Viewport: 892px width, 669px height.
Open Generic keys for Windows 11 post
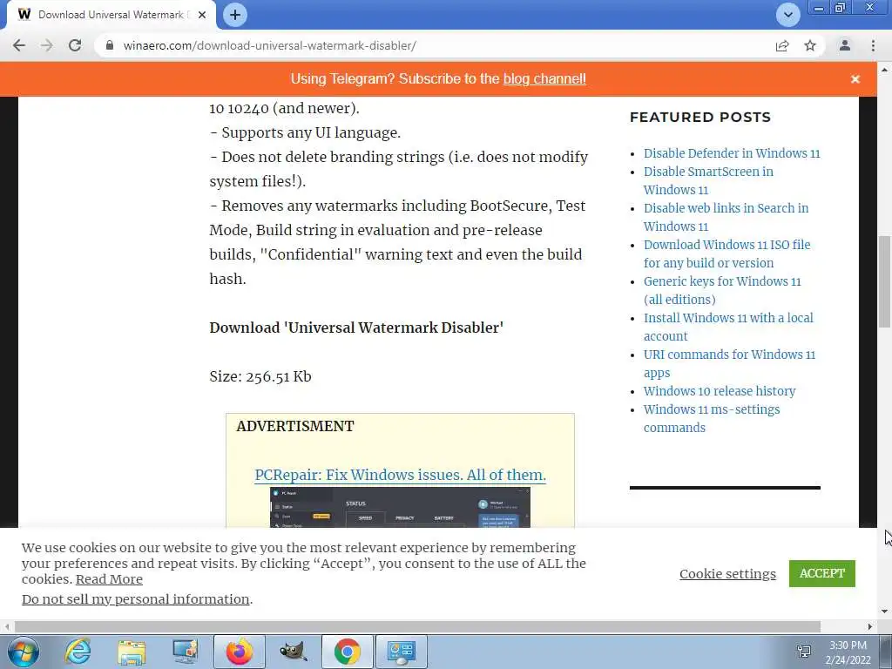click(722, 290)
